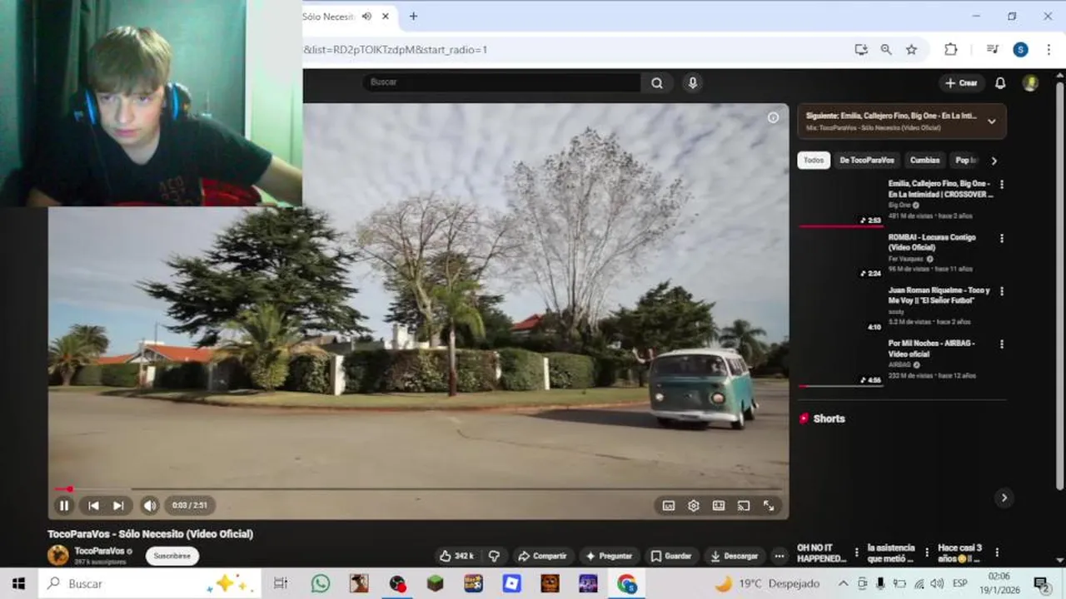The width and height of the screenshot is (1066, 599).
Task: Click the Chrome address bar URL
Action: [x=396, y=50]
